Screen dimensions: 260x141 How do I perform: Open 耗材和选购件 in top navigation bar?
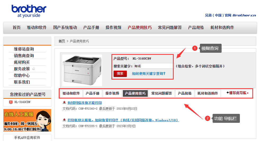222,28
